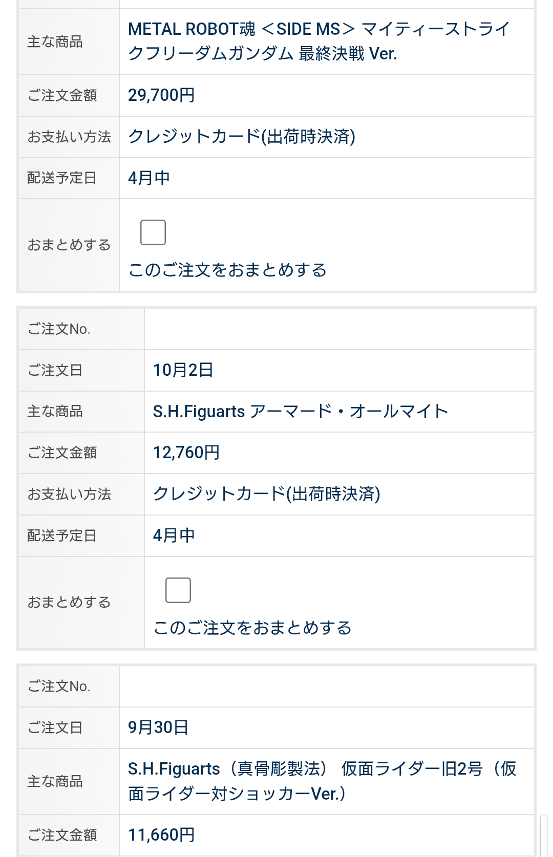
Task: Click the 4月中 delivery date of the 29,700円 order
Action: tap(149, 178)
